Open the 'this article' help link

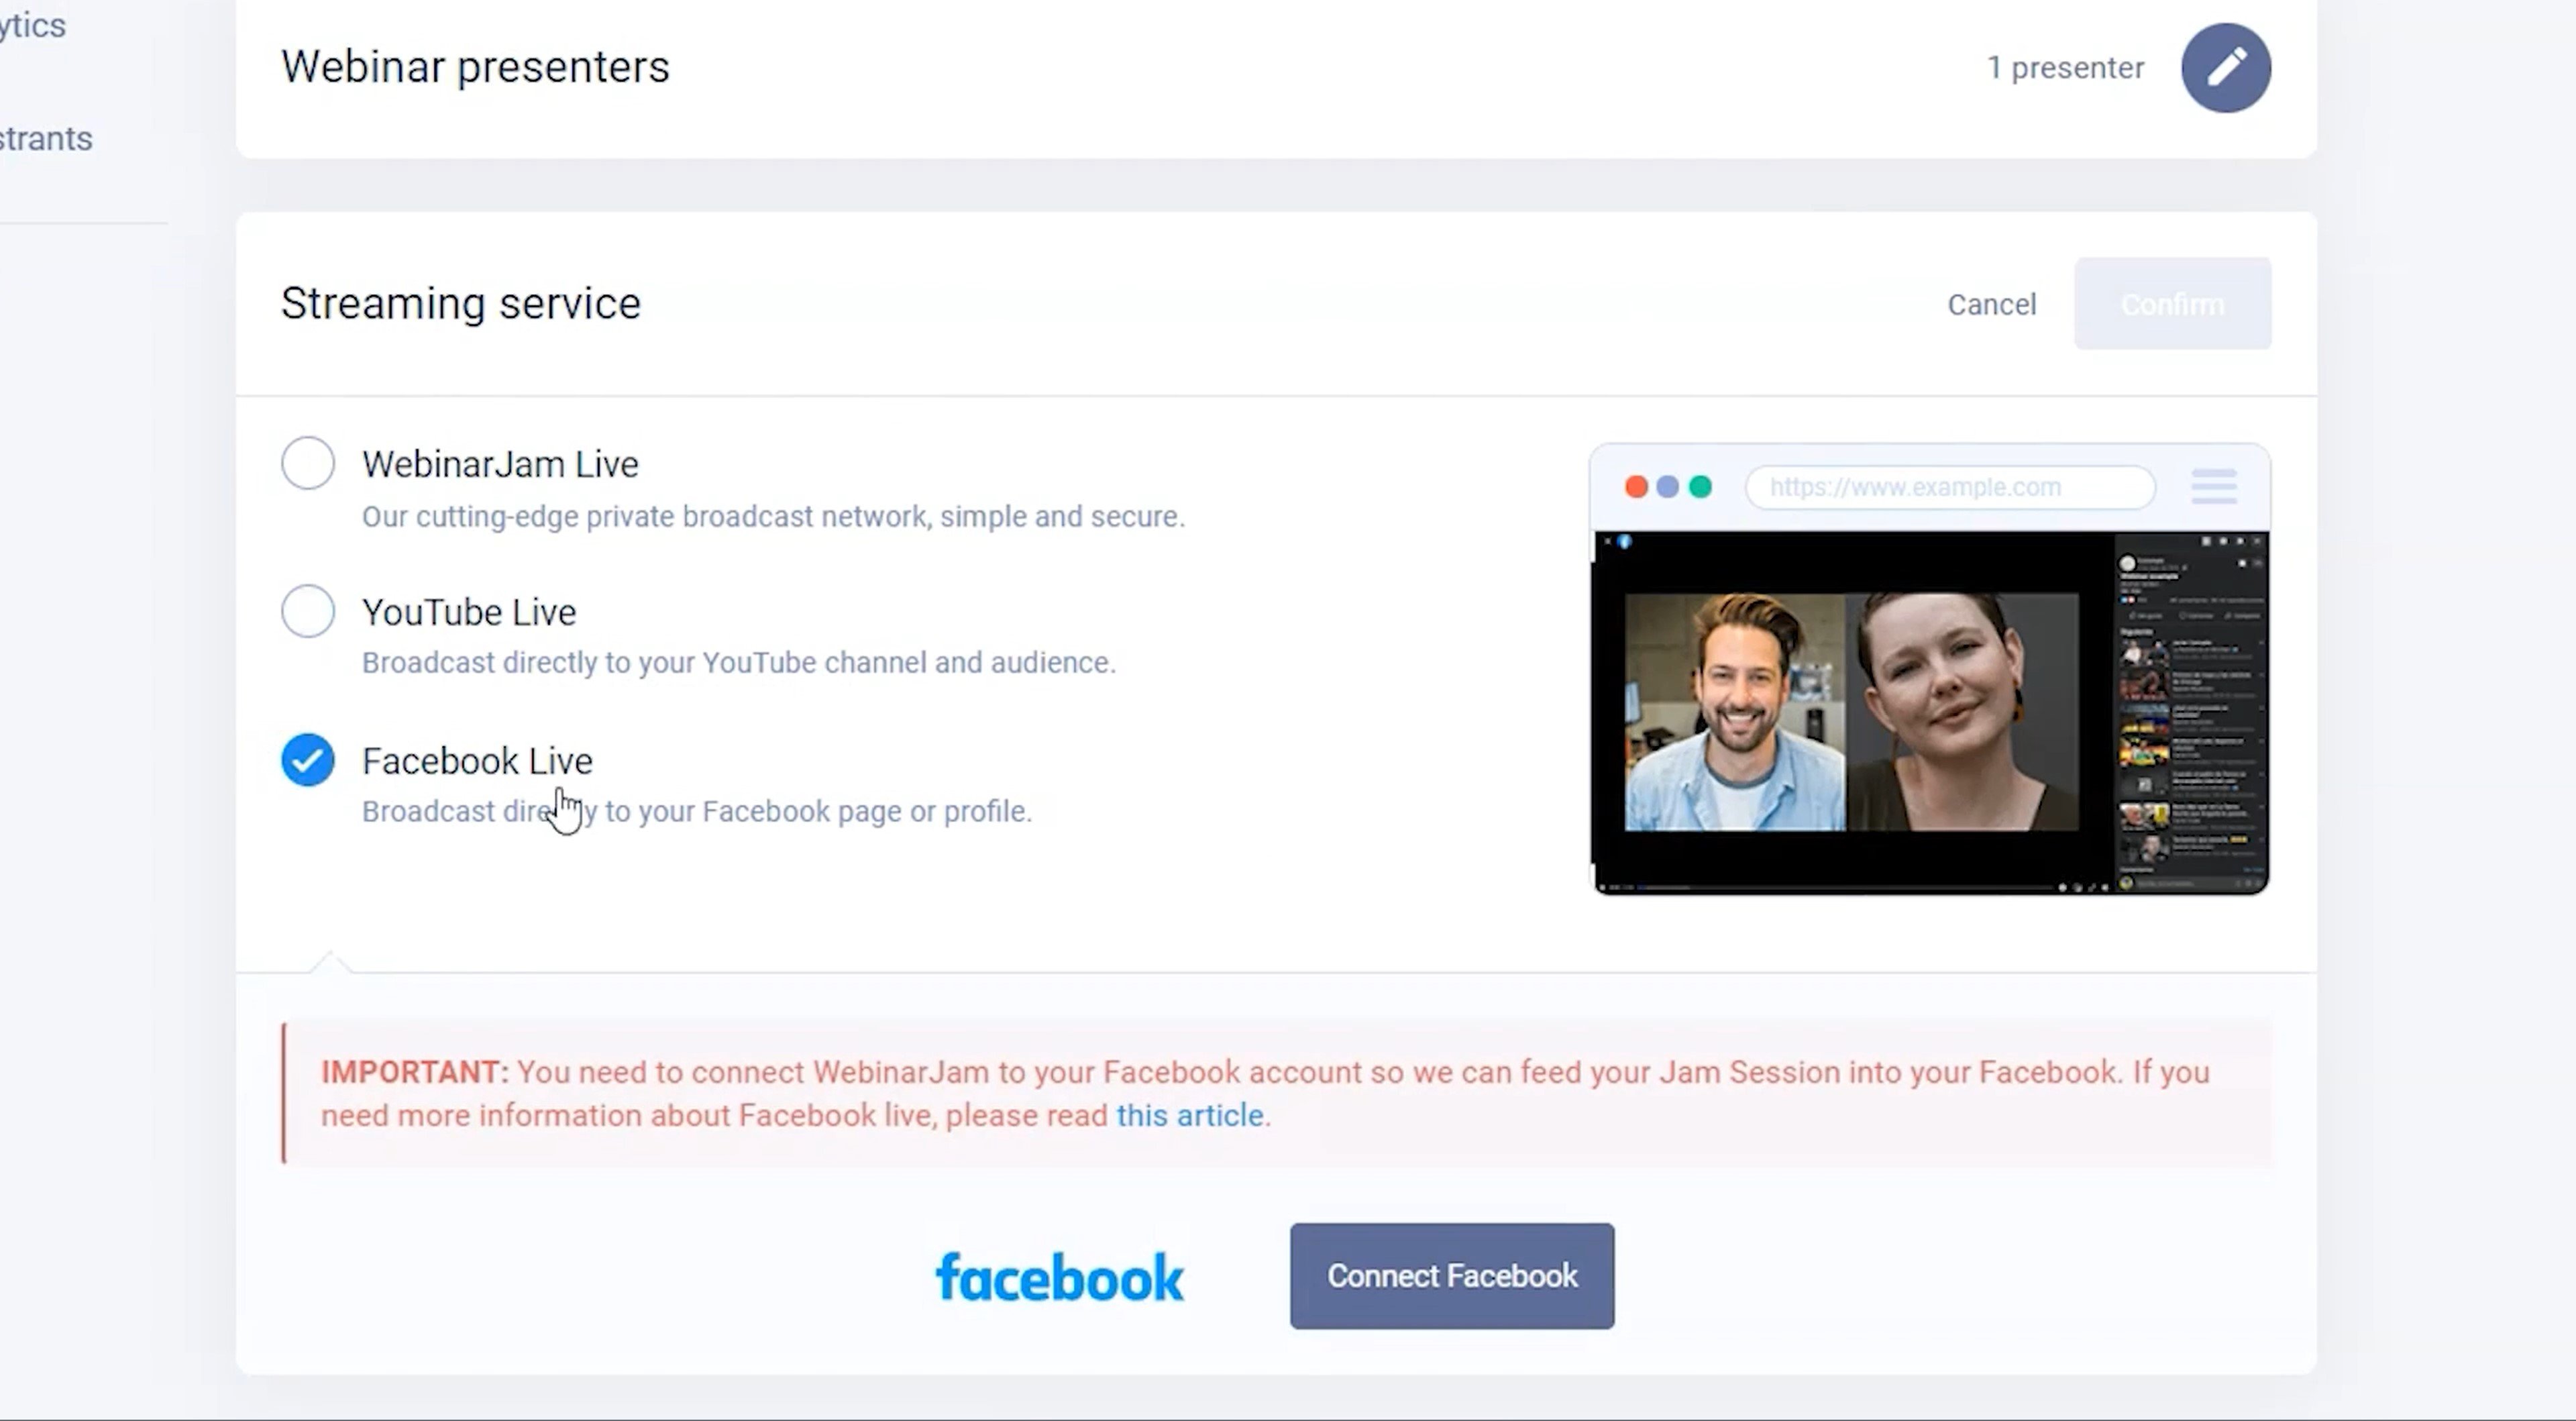coord(1190,1115)
